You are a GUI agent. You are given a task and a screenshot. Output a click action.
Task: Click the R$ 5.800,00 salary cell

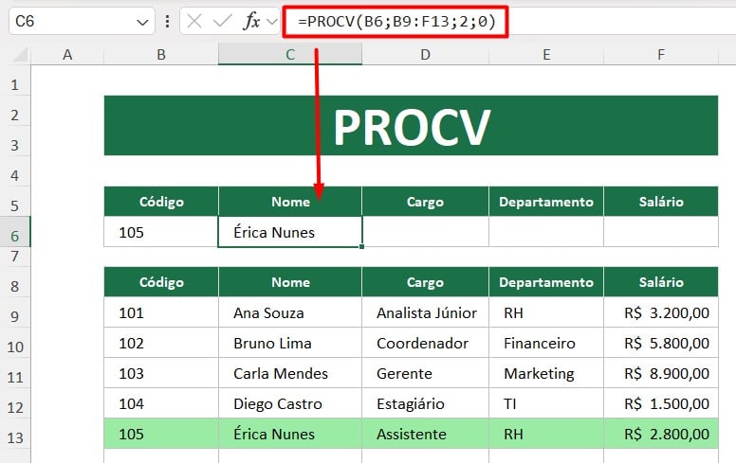coord(661,343)
